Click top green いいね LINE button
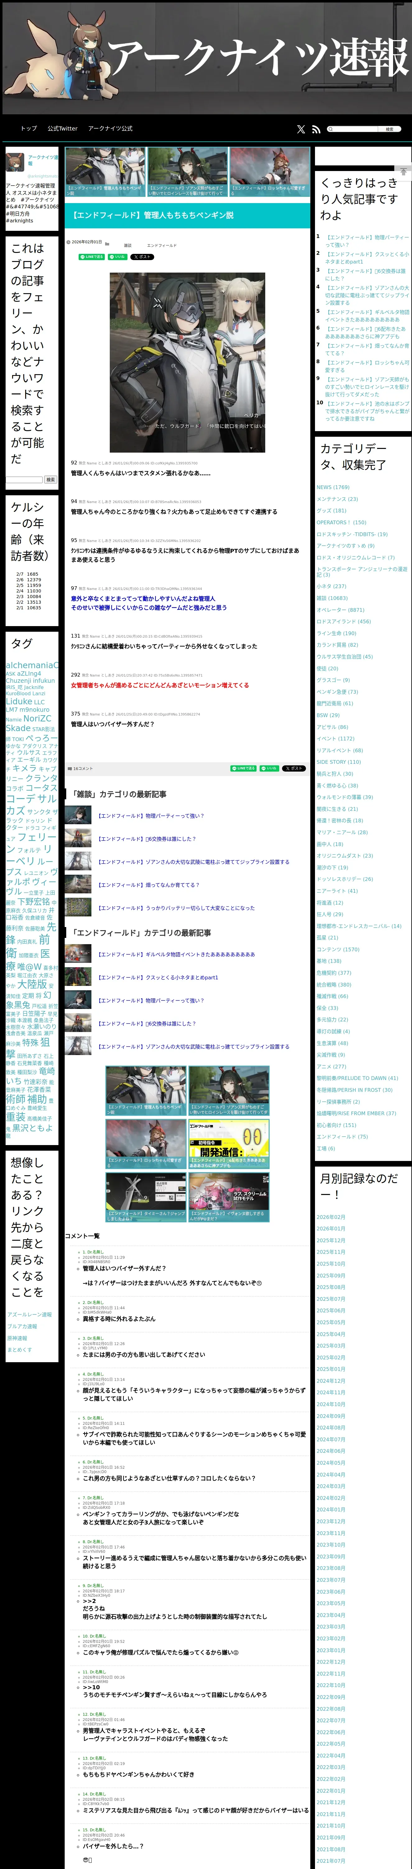This screenshot has height=1869, width=412. pyautogui.click(x=117, y=257)
